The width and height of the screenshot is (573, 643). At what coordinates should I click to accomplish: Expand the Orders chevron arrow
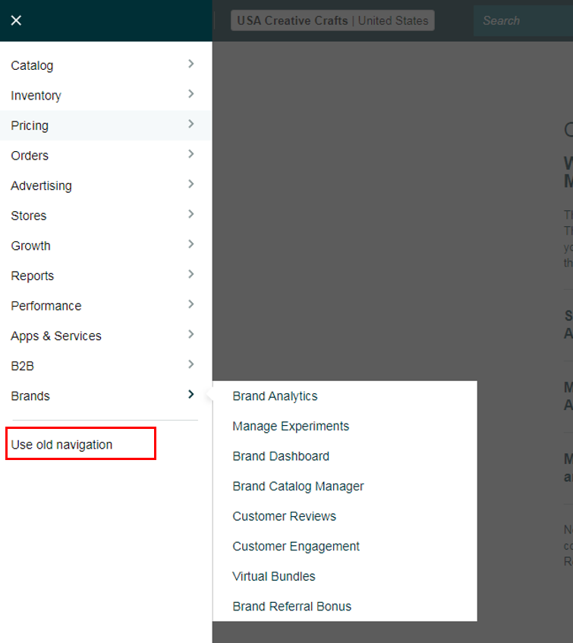(x=191, y=154)
